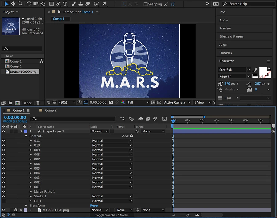Select the Horizontal Type tool

click(65, 3)
